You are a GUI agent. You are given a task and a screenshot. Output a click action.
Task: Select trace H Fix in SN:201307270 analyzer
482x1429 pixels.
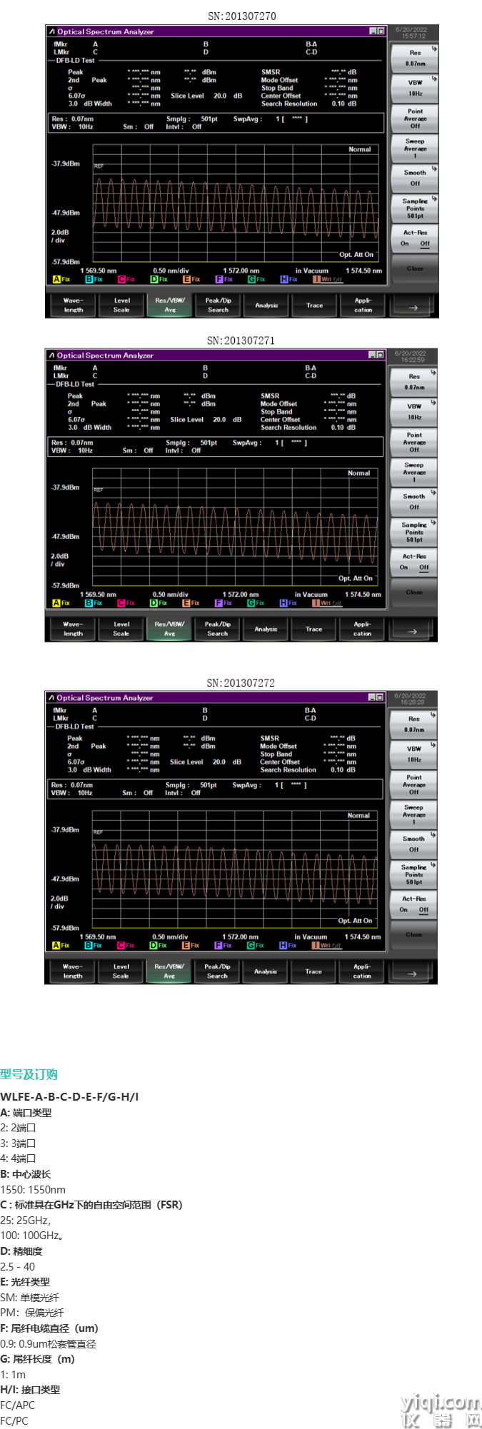(289, 279)
